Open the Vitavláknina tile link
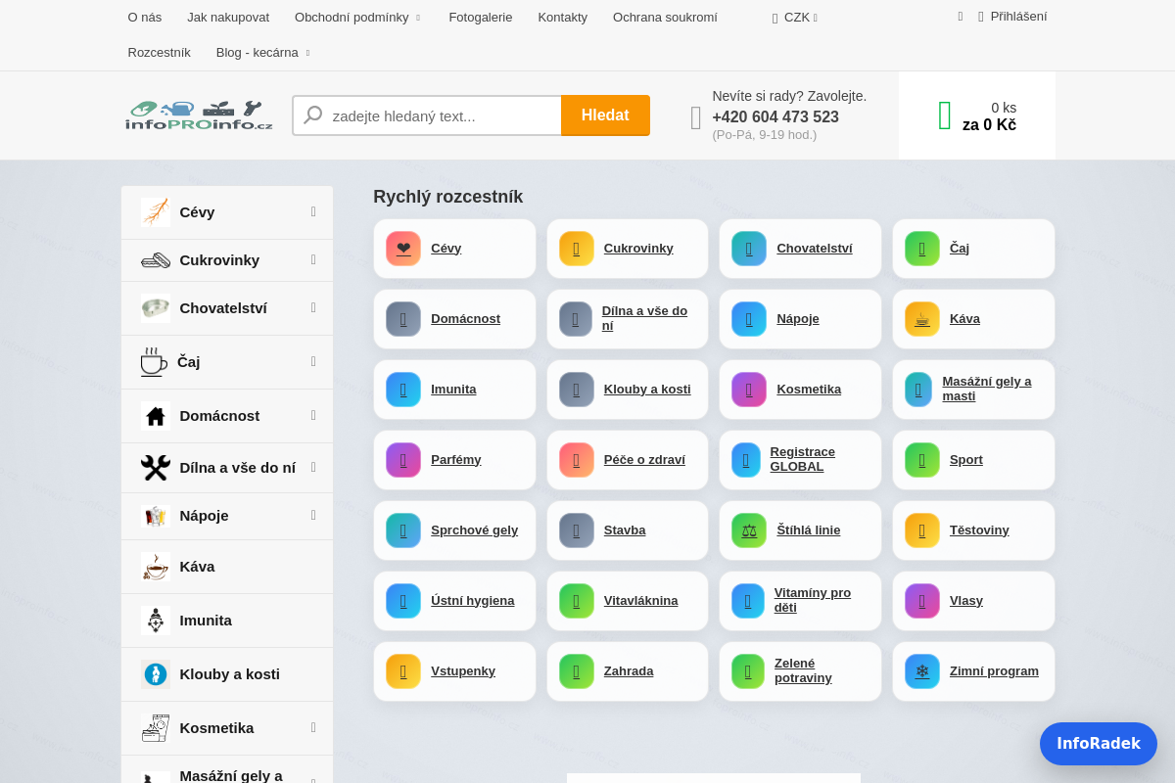 (641, 601)
